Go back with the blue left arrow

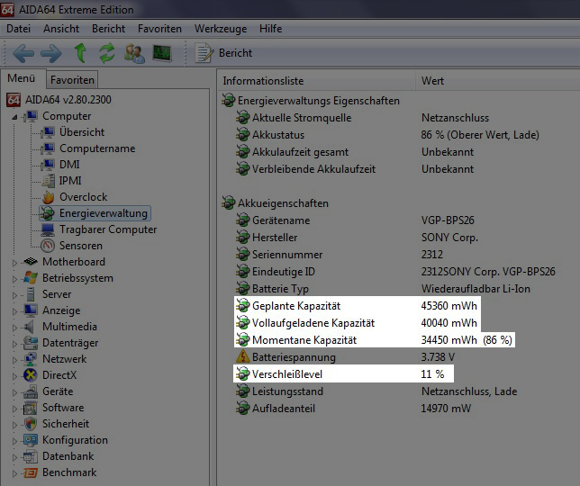click(23, 54)
